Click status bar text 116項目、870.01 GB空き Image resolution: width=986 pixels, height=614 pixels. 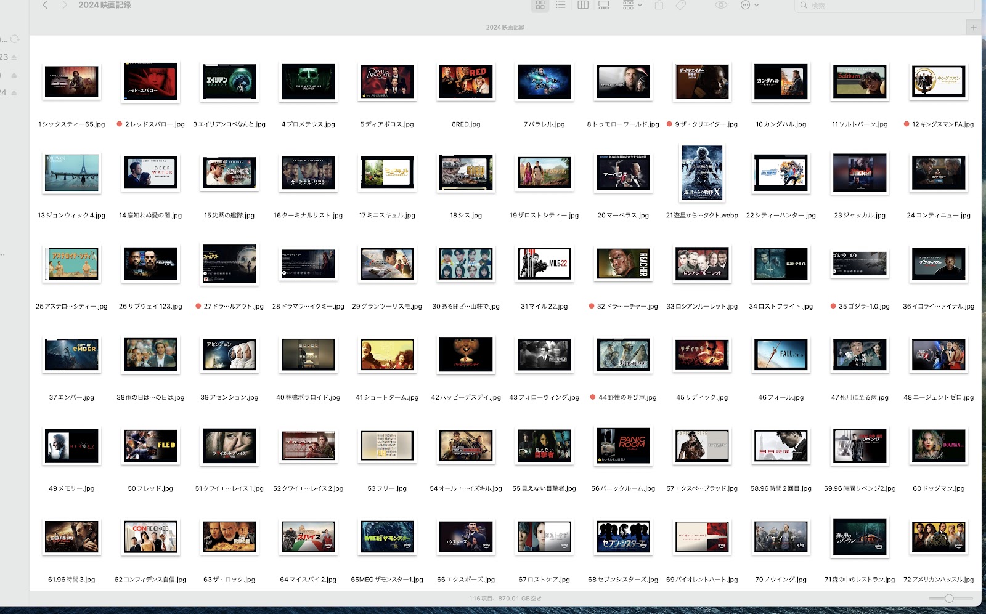tap(505, 599)
